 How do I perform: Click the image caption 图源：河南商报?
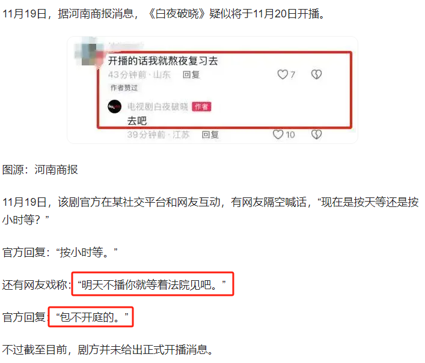pyautogui.click(x=40, y=170)
